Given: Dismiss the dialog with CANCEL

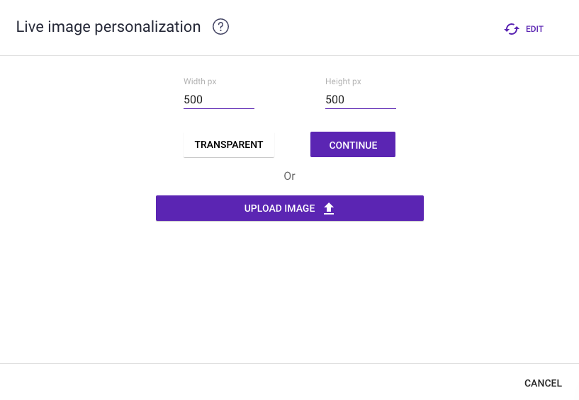Looking at the screenshot, I should 543,383.
